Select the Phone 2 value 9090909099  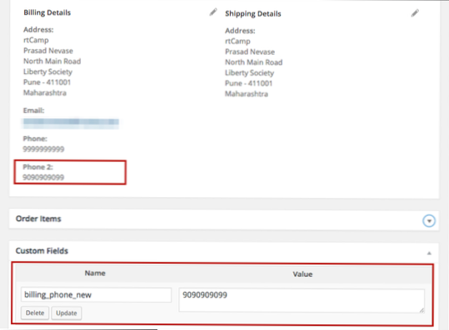[43, 177]
